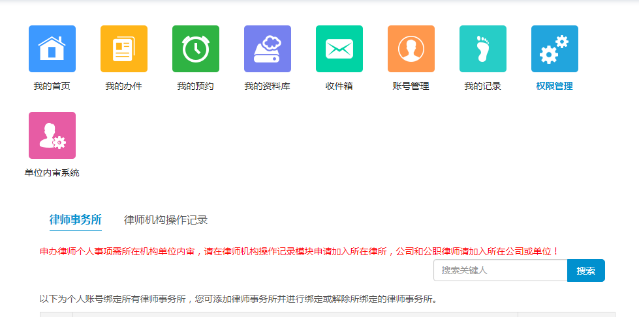Open the pink 单位内审系统 user-gear icon
Image resolution: width=639 pixels, height=317 pixels.
[x=52, y=135]
